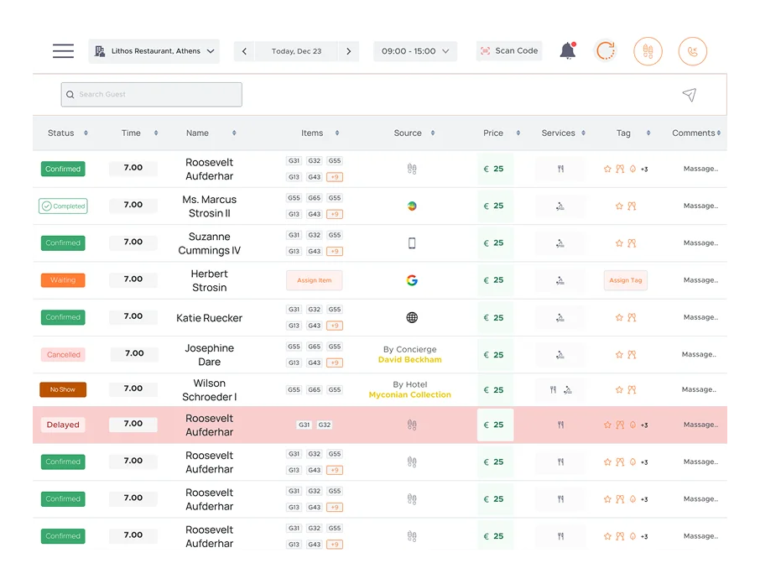The height and width of the screenshot is (579, 760).
Task: Click 7.00 time for Josephine Dare
Action: (134, 353)
